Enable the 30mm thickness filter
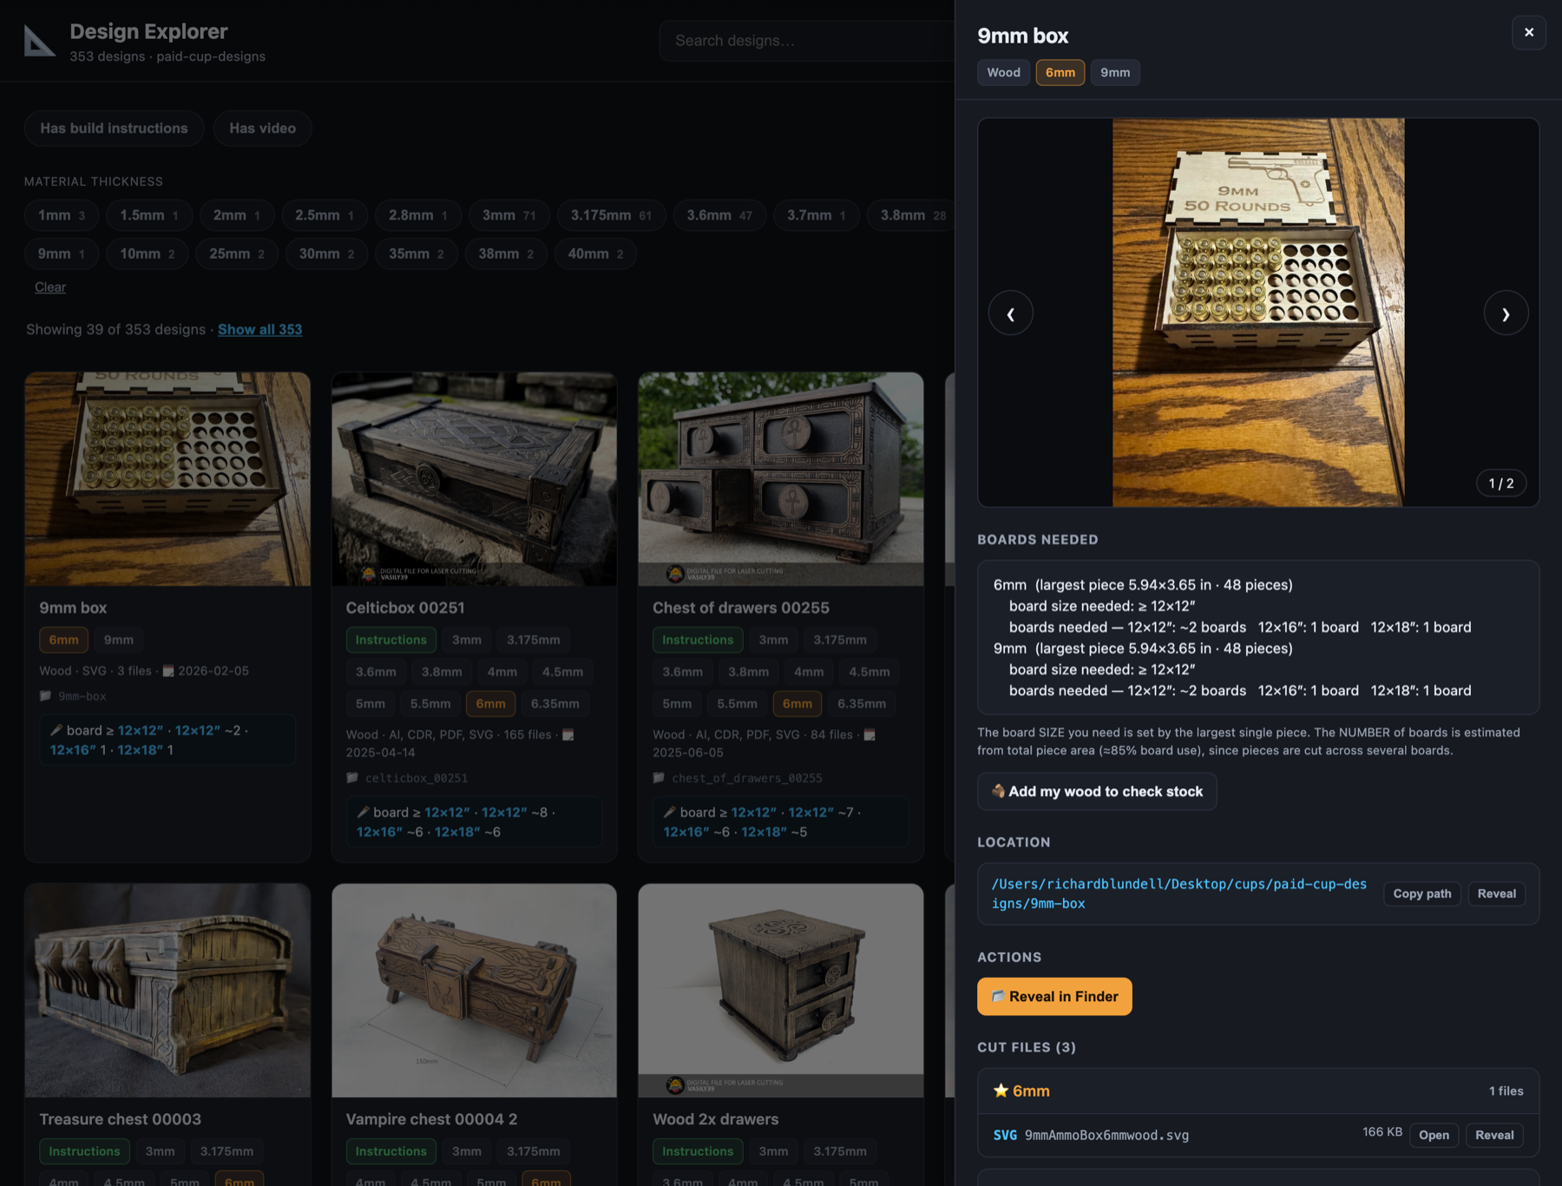Viewport: 1562px width, 1186px height. [x=326, y=254]
